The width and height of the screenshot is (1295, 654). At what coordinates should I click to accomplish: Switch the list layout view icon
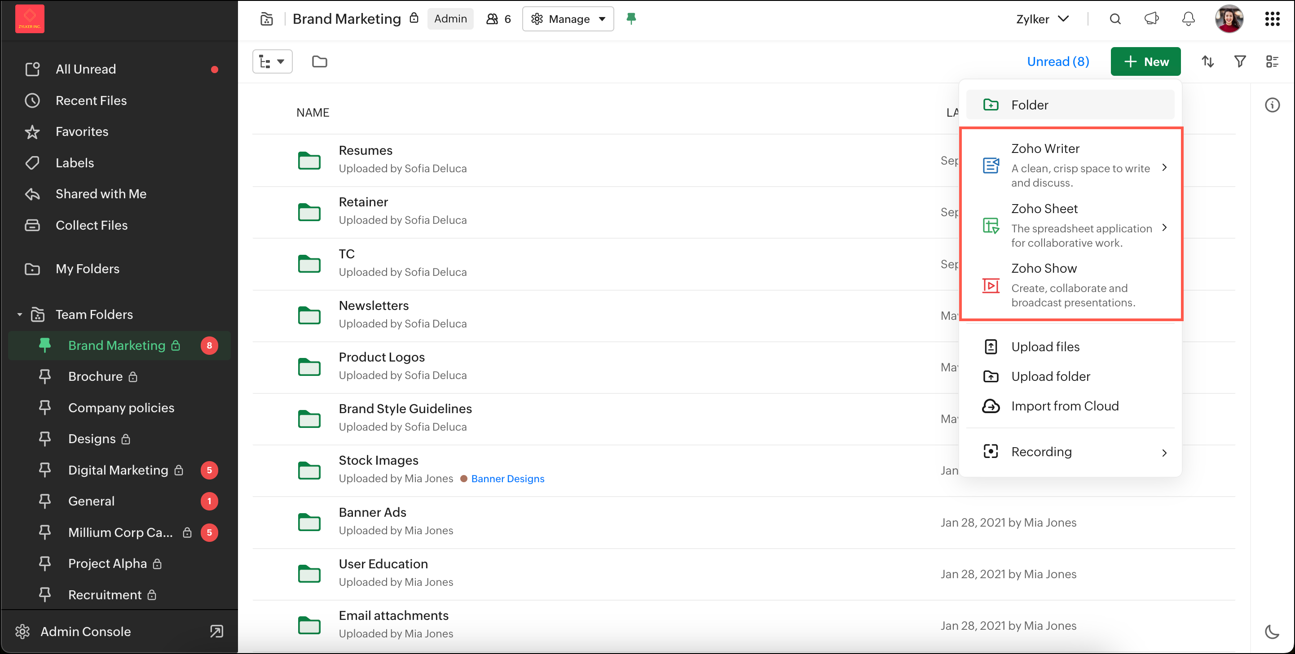click(x=1272, y=62)
